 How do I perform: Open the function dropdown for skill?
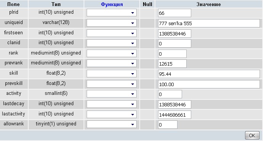click(111, 74)
